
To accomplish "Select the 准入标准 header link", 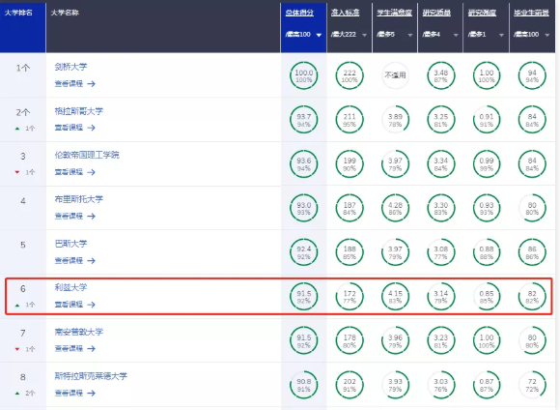I will (x=345, y=13).
